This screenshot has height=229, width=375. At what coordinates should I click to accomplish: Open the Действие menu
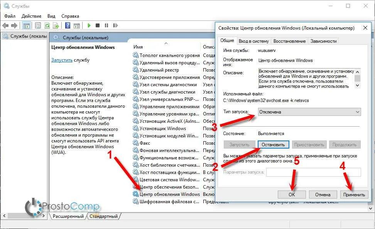click(x=31, y=16)
